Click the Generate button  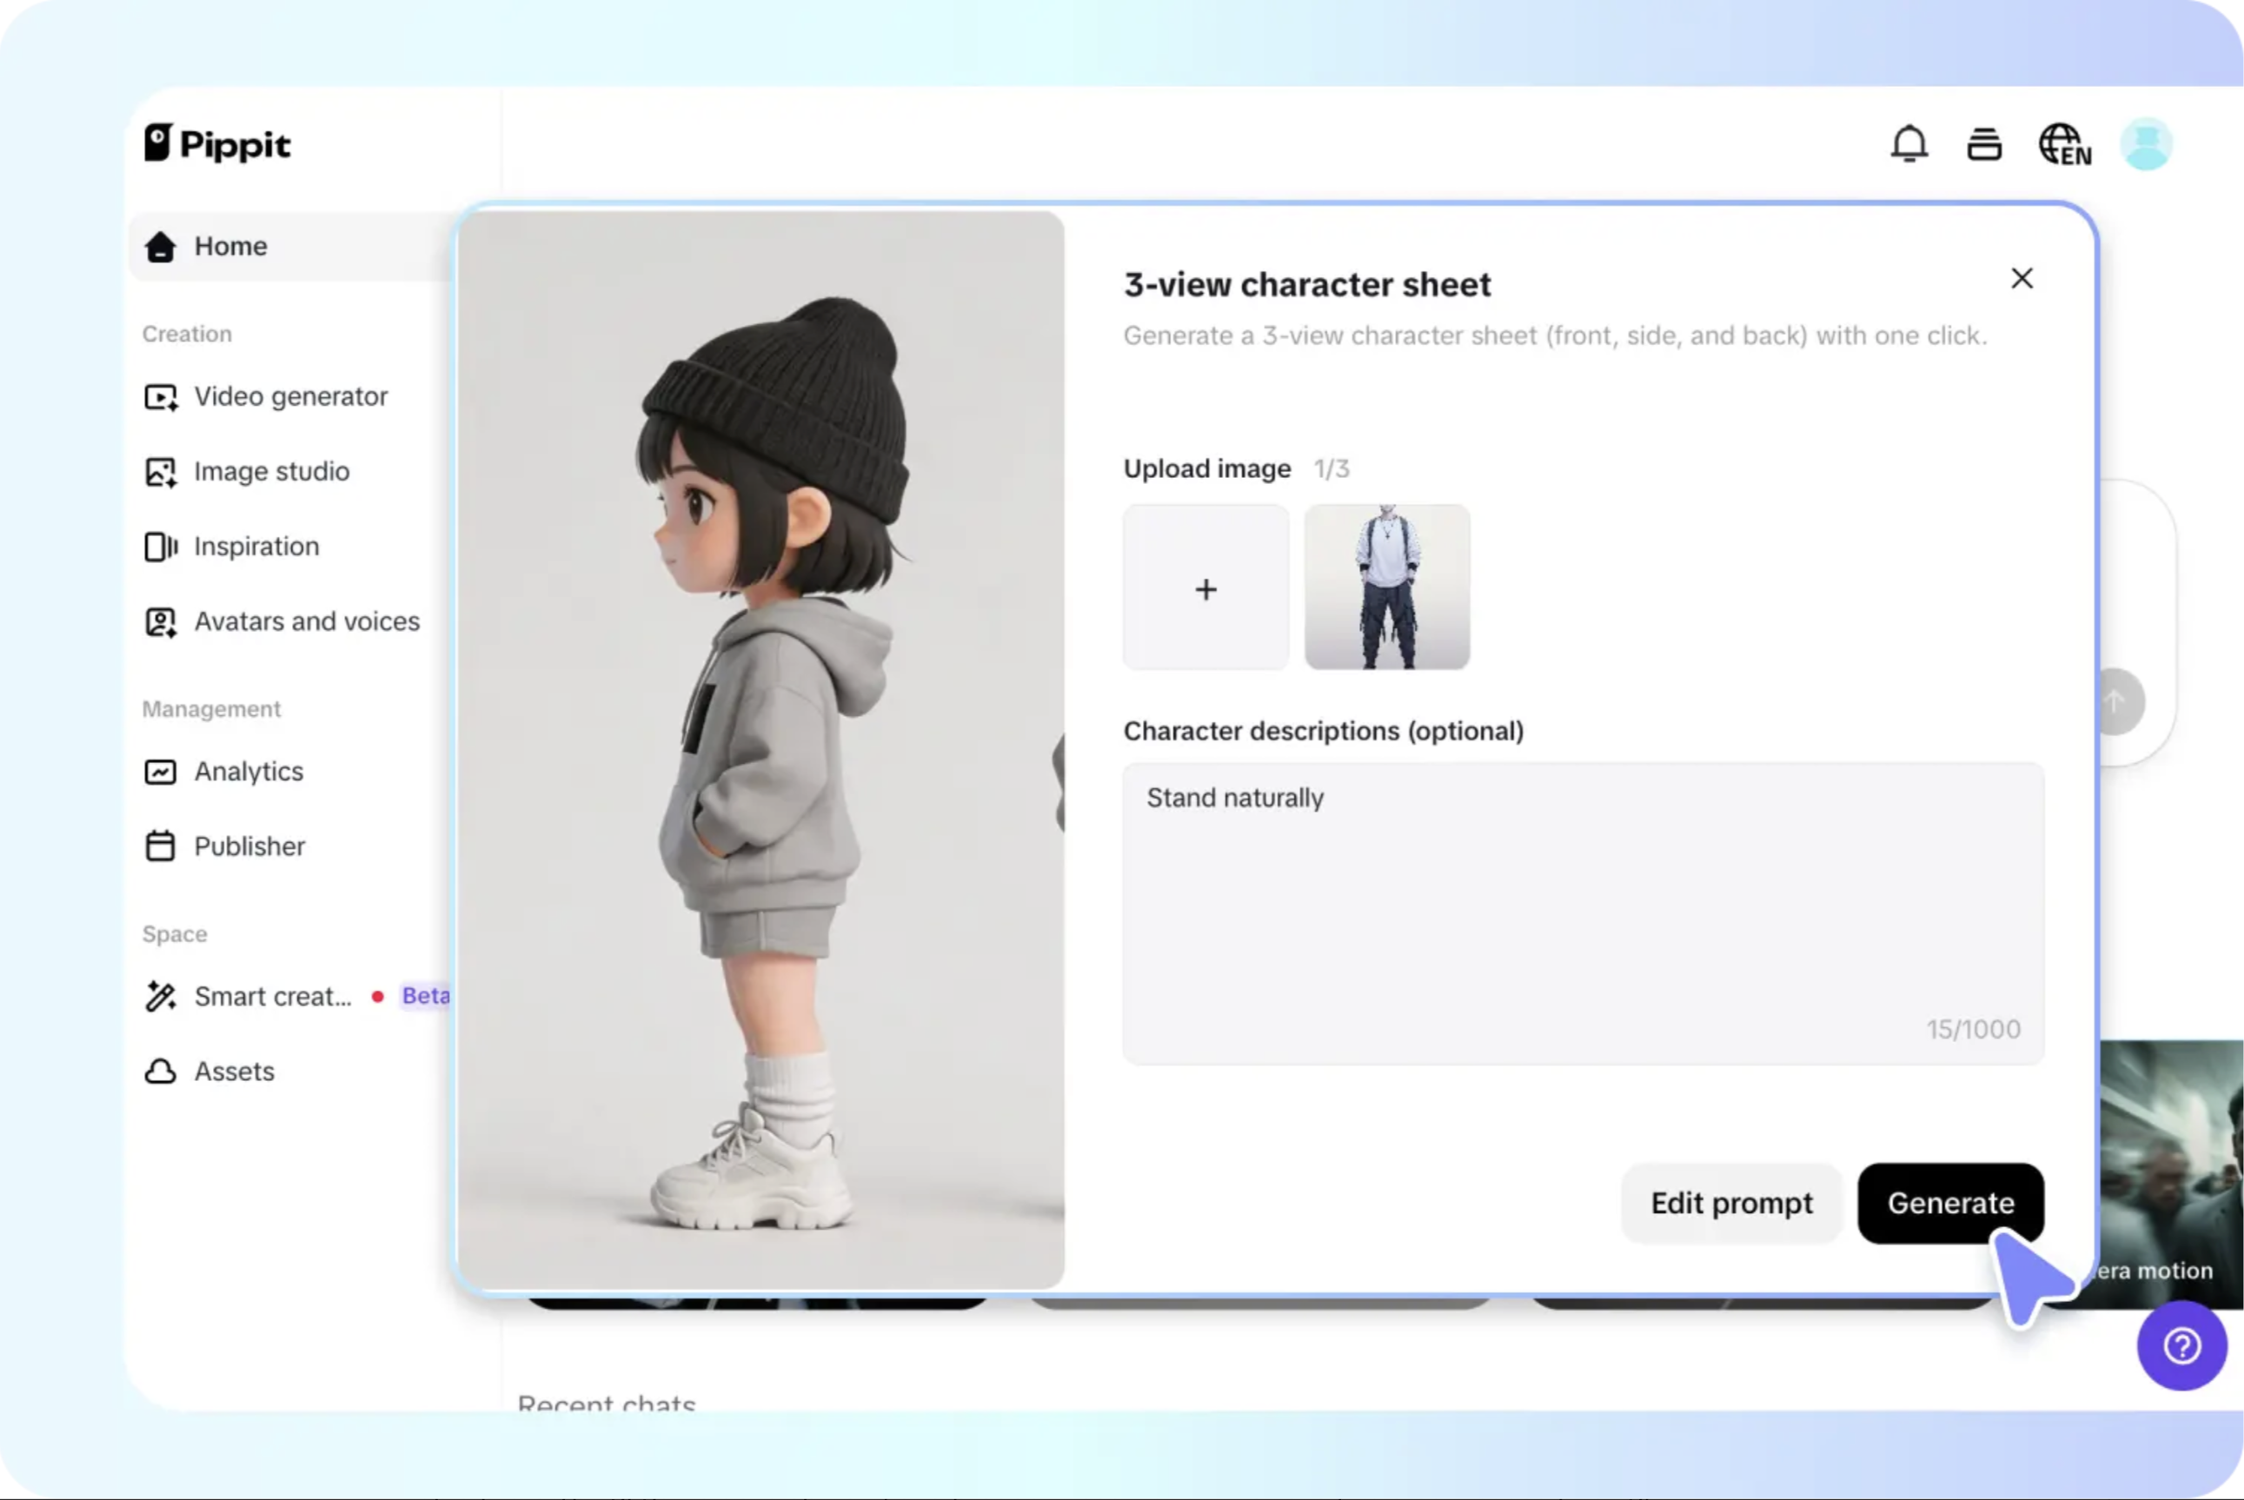pos(1950,1204)
